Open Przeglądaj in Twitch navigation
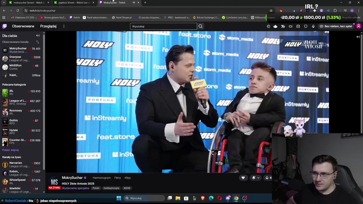The image size is (363, 204). pos(48,26)
